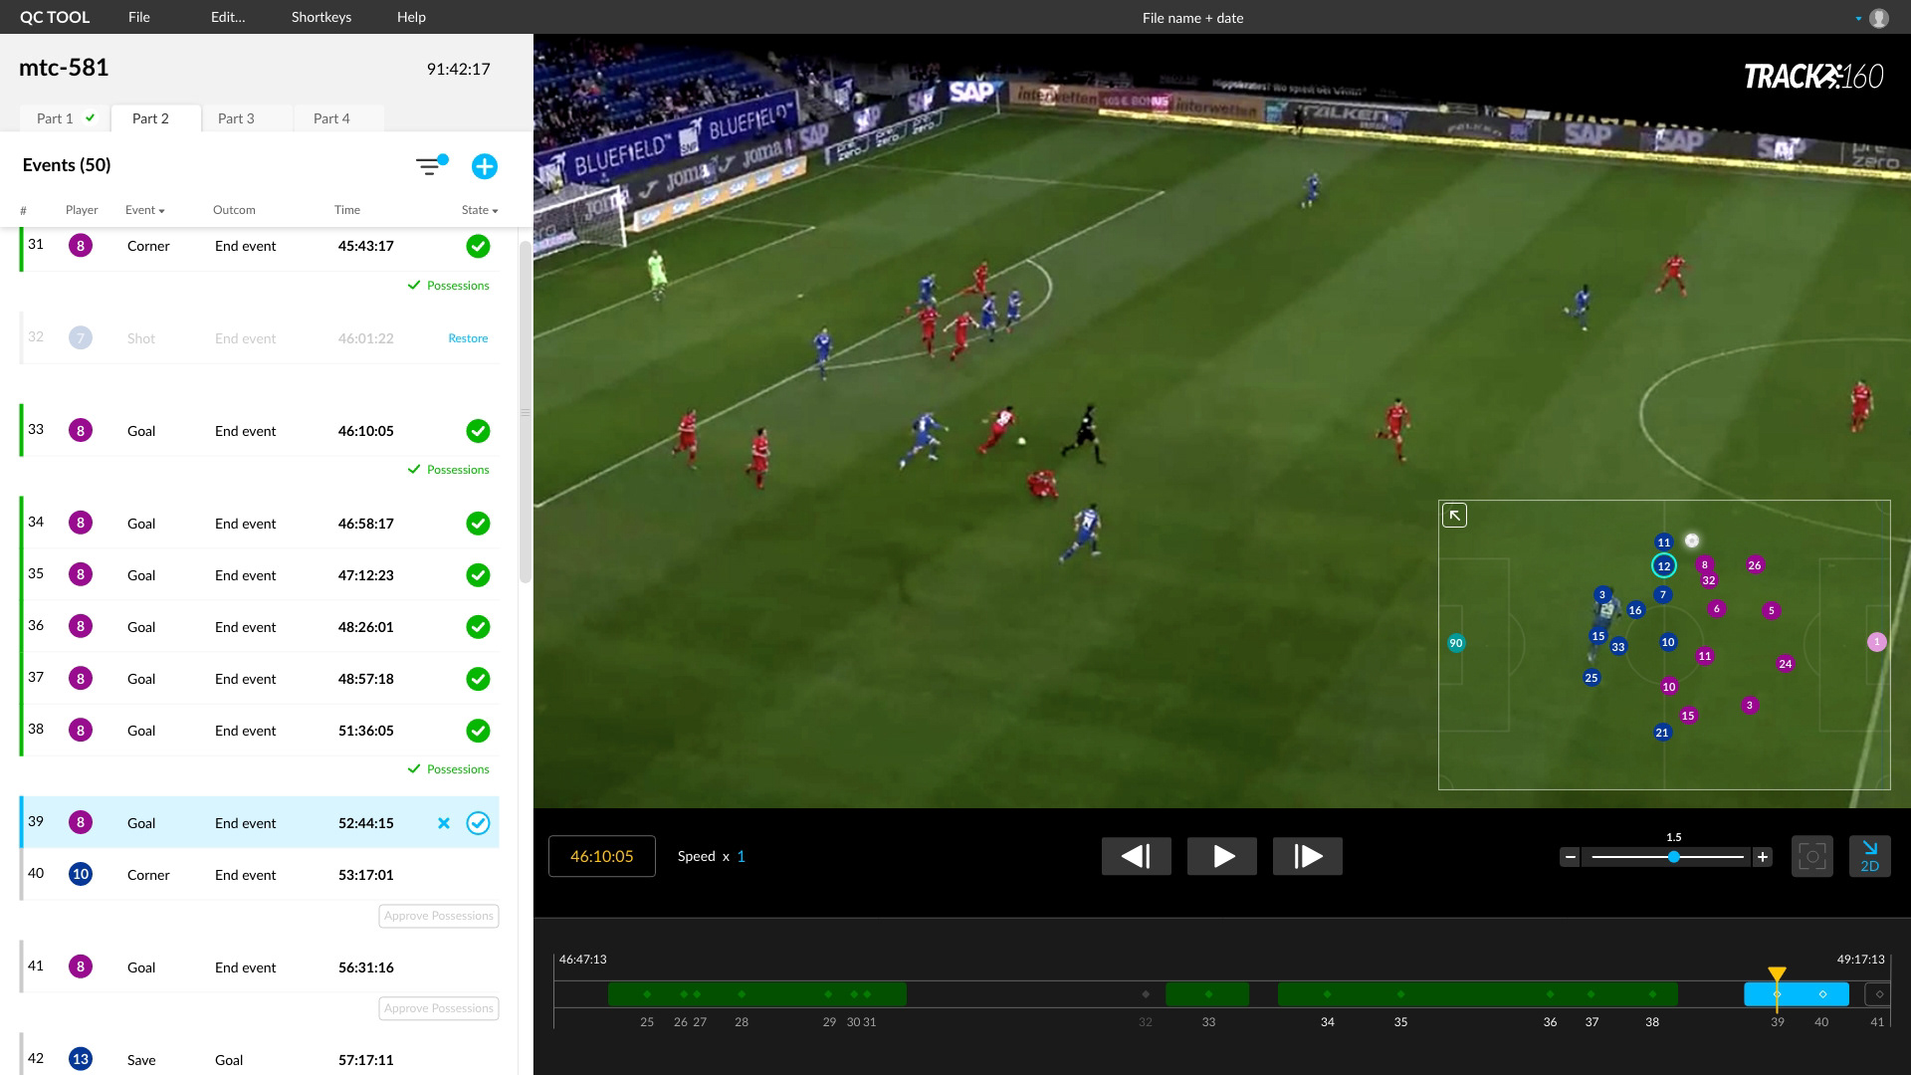Select goalkeeper 90 on the minimap
The width and height of the screenshot is (1911, 1075).
(1456, 643)
